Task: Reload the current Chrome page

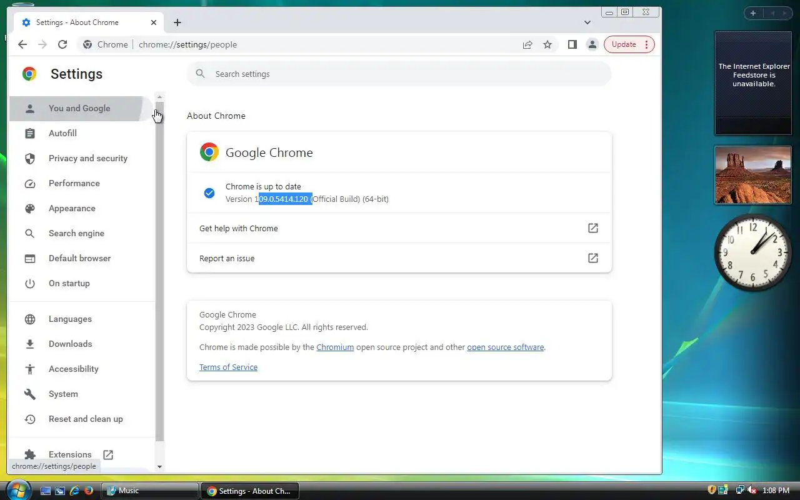Action: pyautogui.click(x=62, y=44)
